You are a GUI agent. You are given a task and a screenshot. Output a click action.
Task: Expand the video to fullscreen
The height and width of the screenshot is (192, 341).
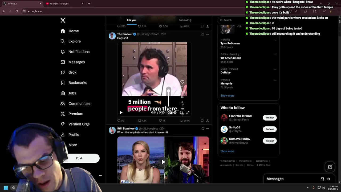coord(188,113)
